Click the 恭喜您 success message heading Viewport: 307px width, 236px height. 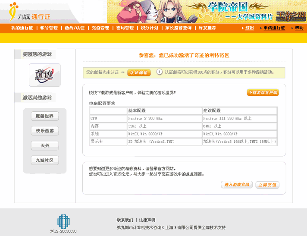[184, 55]
